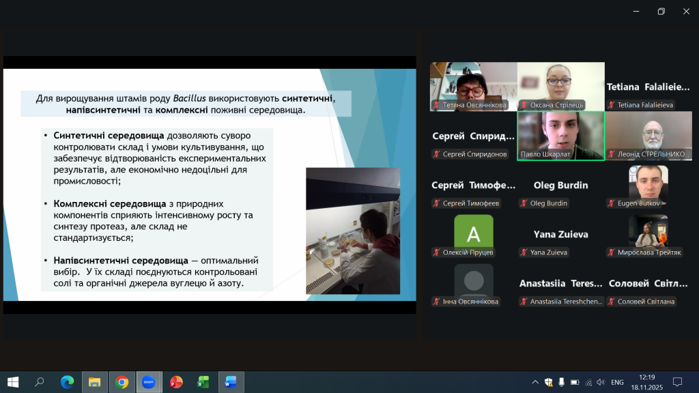Click the clock showing 12:19
This screenshot has height=393, width=699.
point(646,382)
